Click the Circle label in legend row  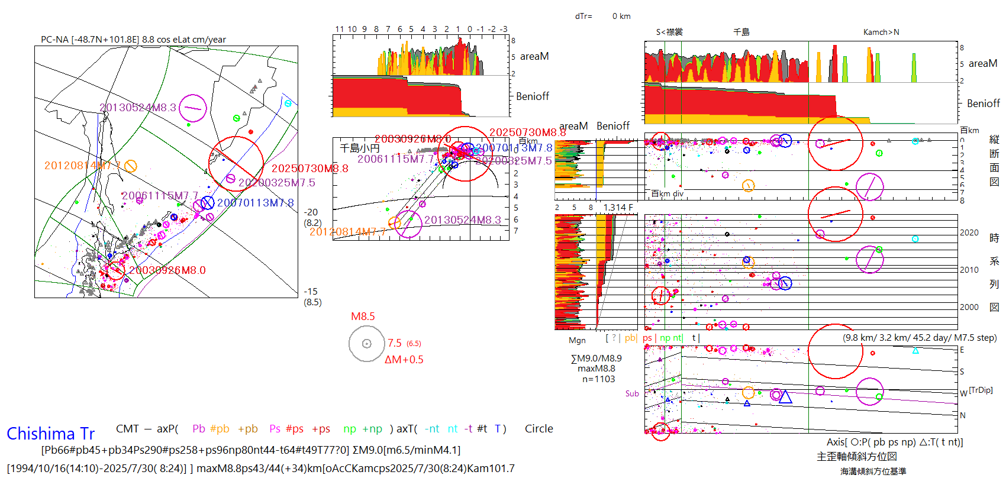pyautogui.click(x=539, y=429)
